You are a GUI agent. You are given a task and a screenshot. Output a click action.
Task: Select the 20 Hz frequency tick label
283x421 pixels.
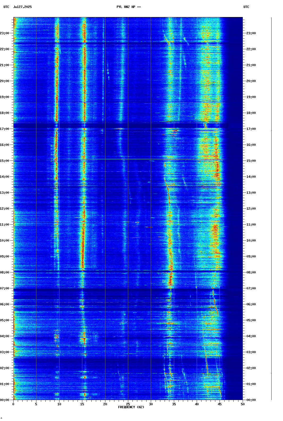pos(105,404)
